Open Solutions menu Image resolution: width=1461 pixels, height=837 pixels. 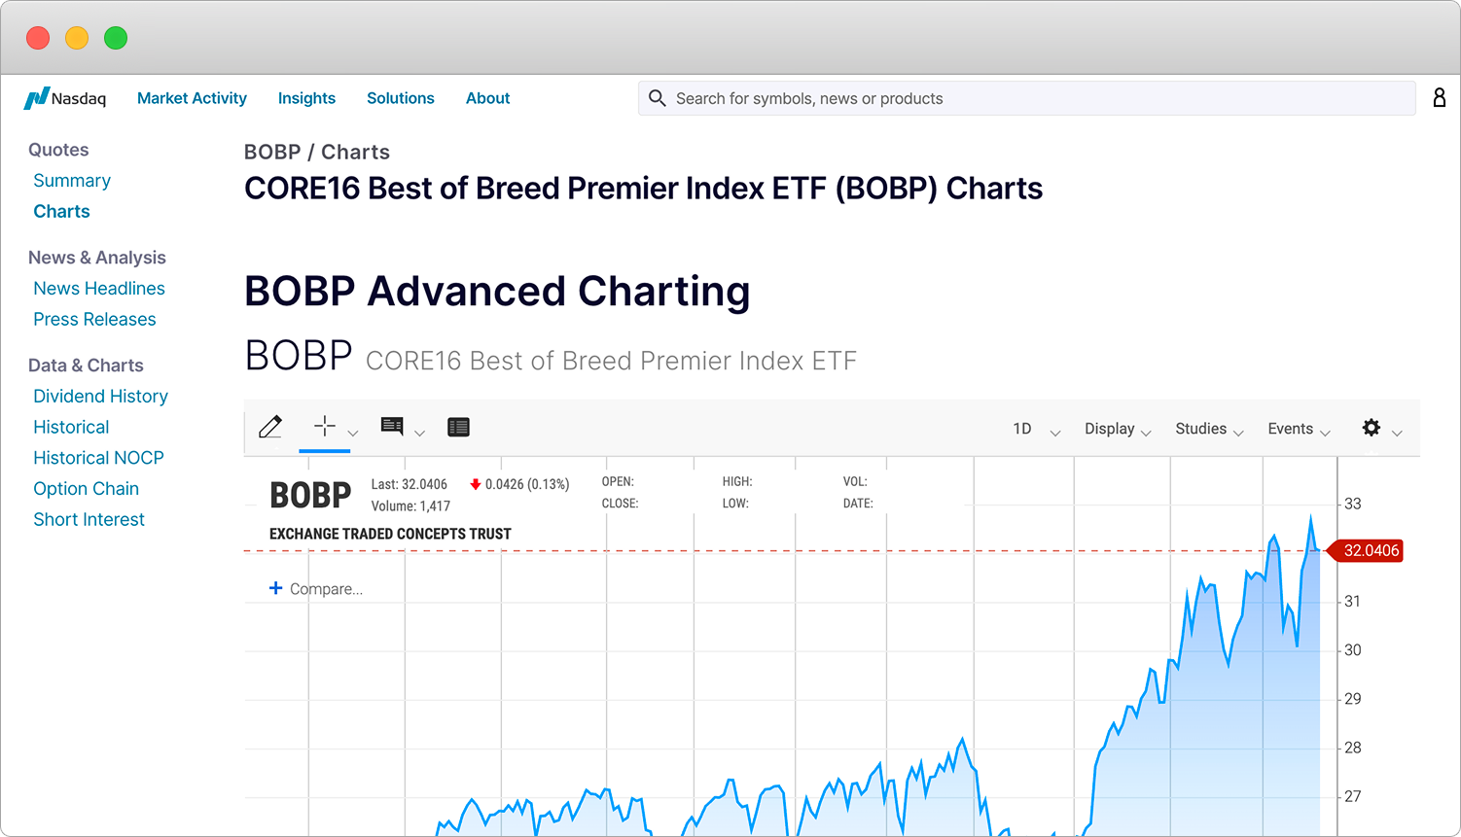pos(401,98)
